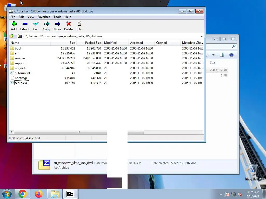This screenshot has height=199, width=266.
Task: Open the Windows Start menu
Action: (7, 194)
